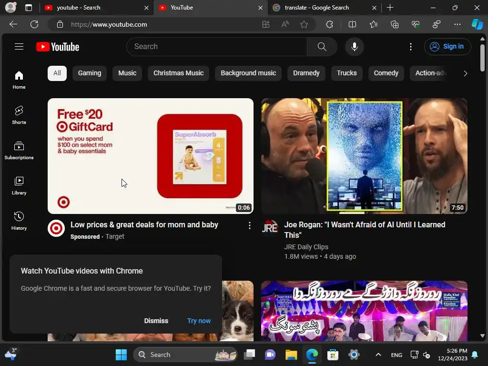
Task: Refresh the current page
Action: click(34, 24)
